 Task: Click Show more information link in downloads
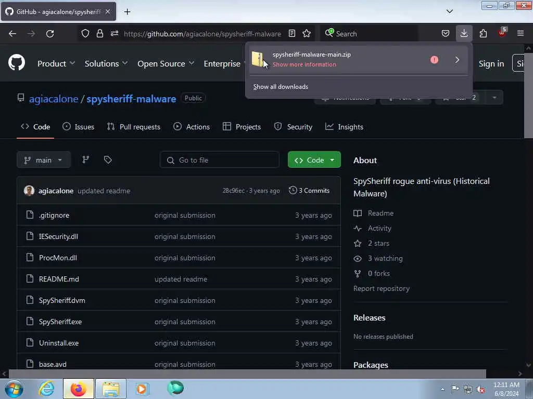(x=304, y=64)
